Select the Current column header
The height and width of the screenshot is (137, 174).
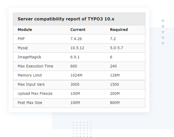(78, 30)
